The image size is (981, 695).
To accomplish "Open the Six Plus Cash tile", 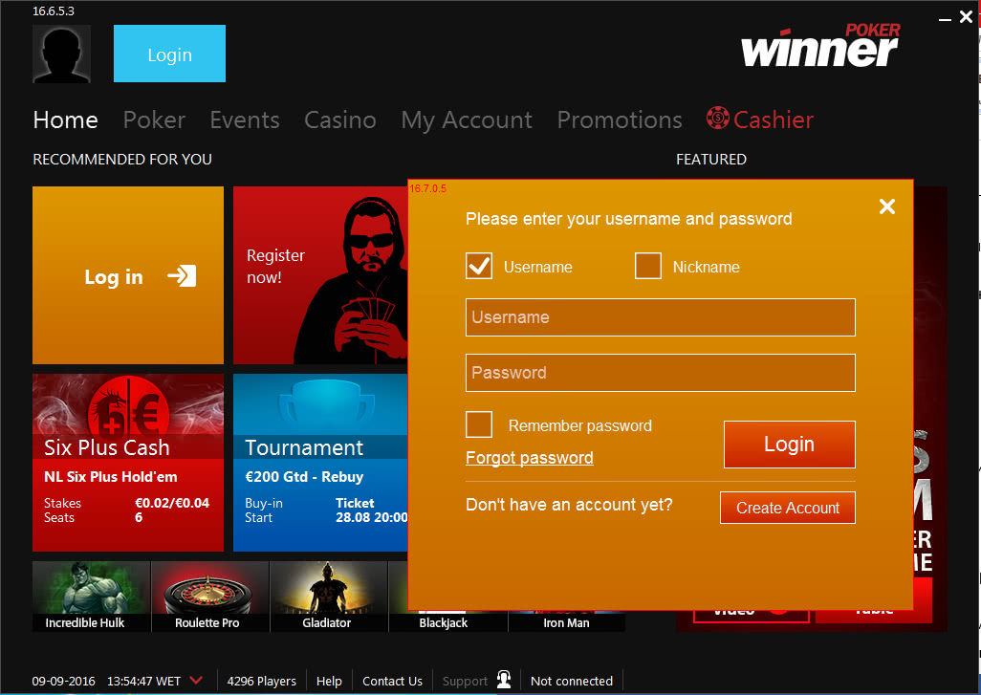I will click(x=128, y=463).
